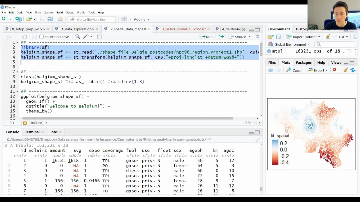This screenshot has width=360, height=202.
Task: Click the Belgium fit_spatial map plot
Action: 311,134
